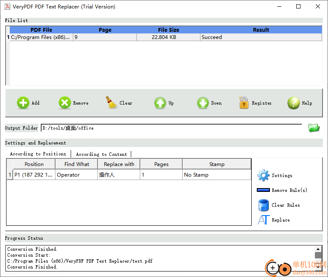Viewport: 328px width, 277px height.
Task: Click the Down arrow icon
Action: (203, 103)
